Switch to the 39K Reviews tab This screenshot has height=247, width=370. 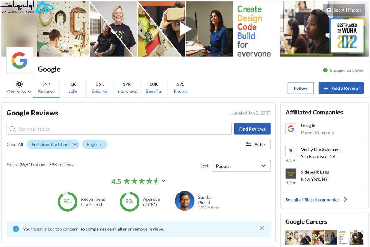tap(46, 88)
